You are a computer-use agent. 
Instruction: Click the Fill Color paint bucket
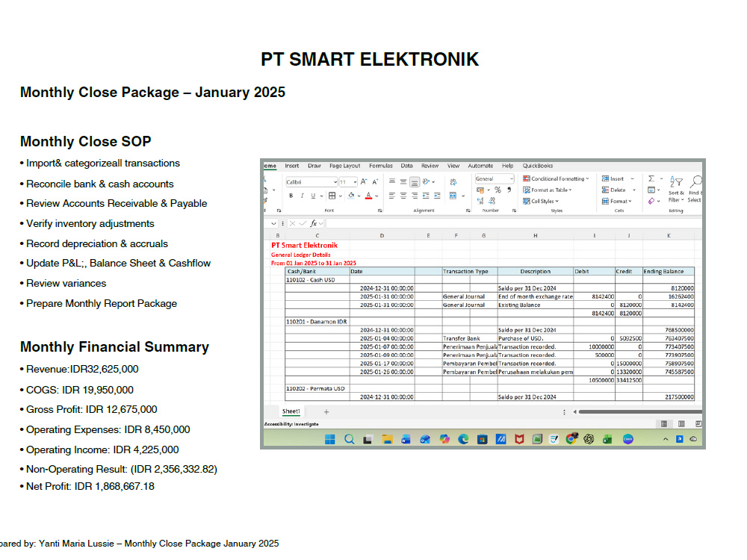tap(352, 196)
